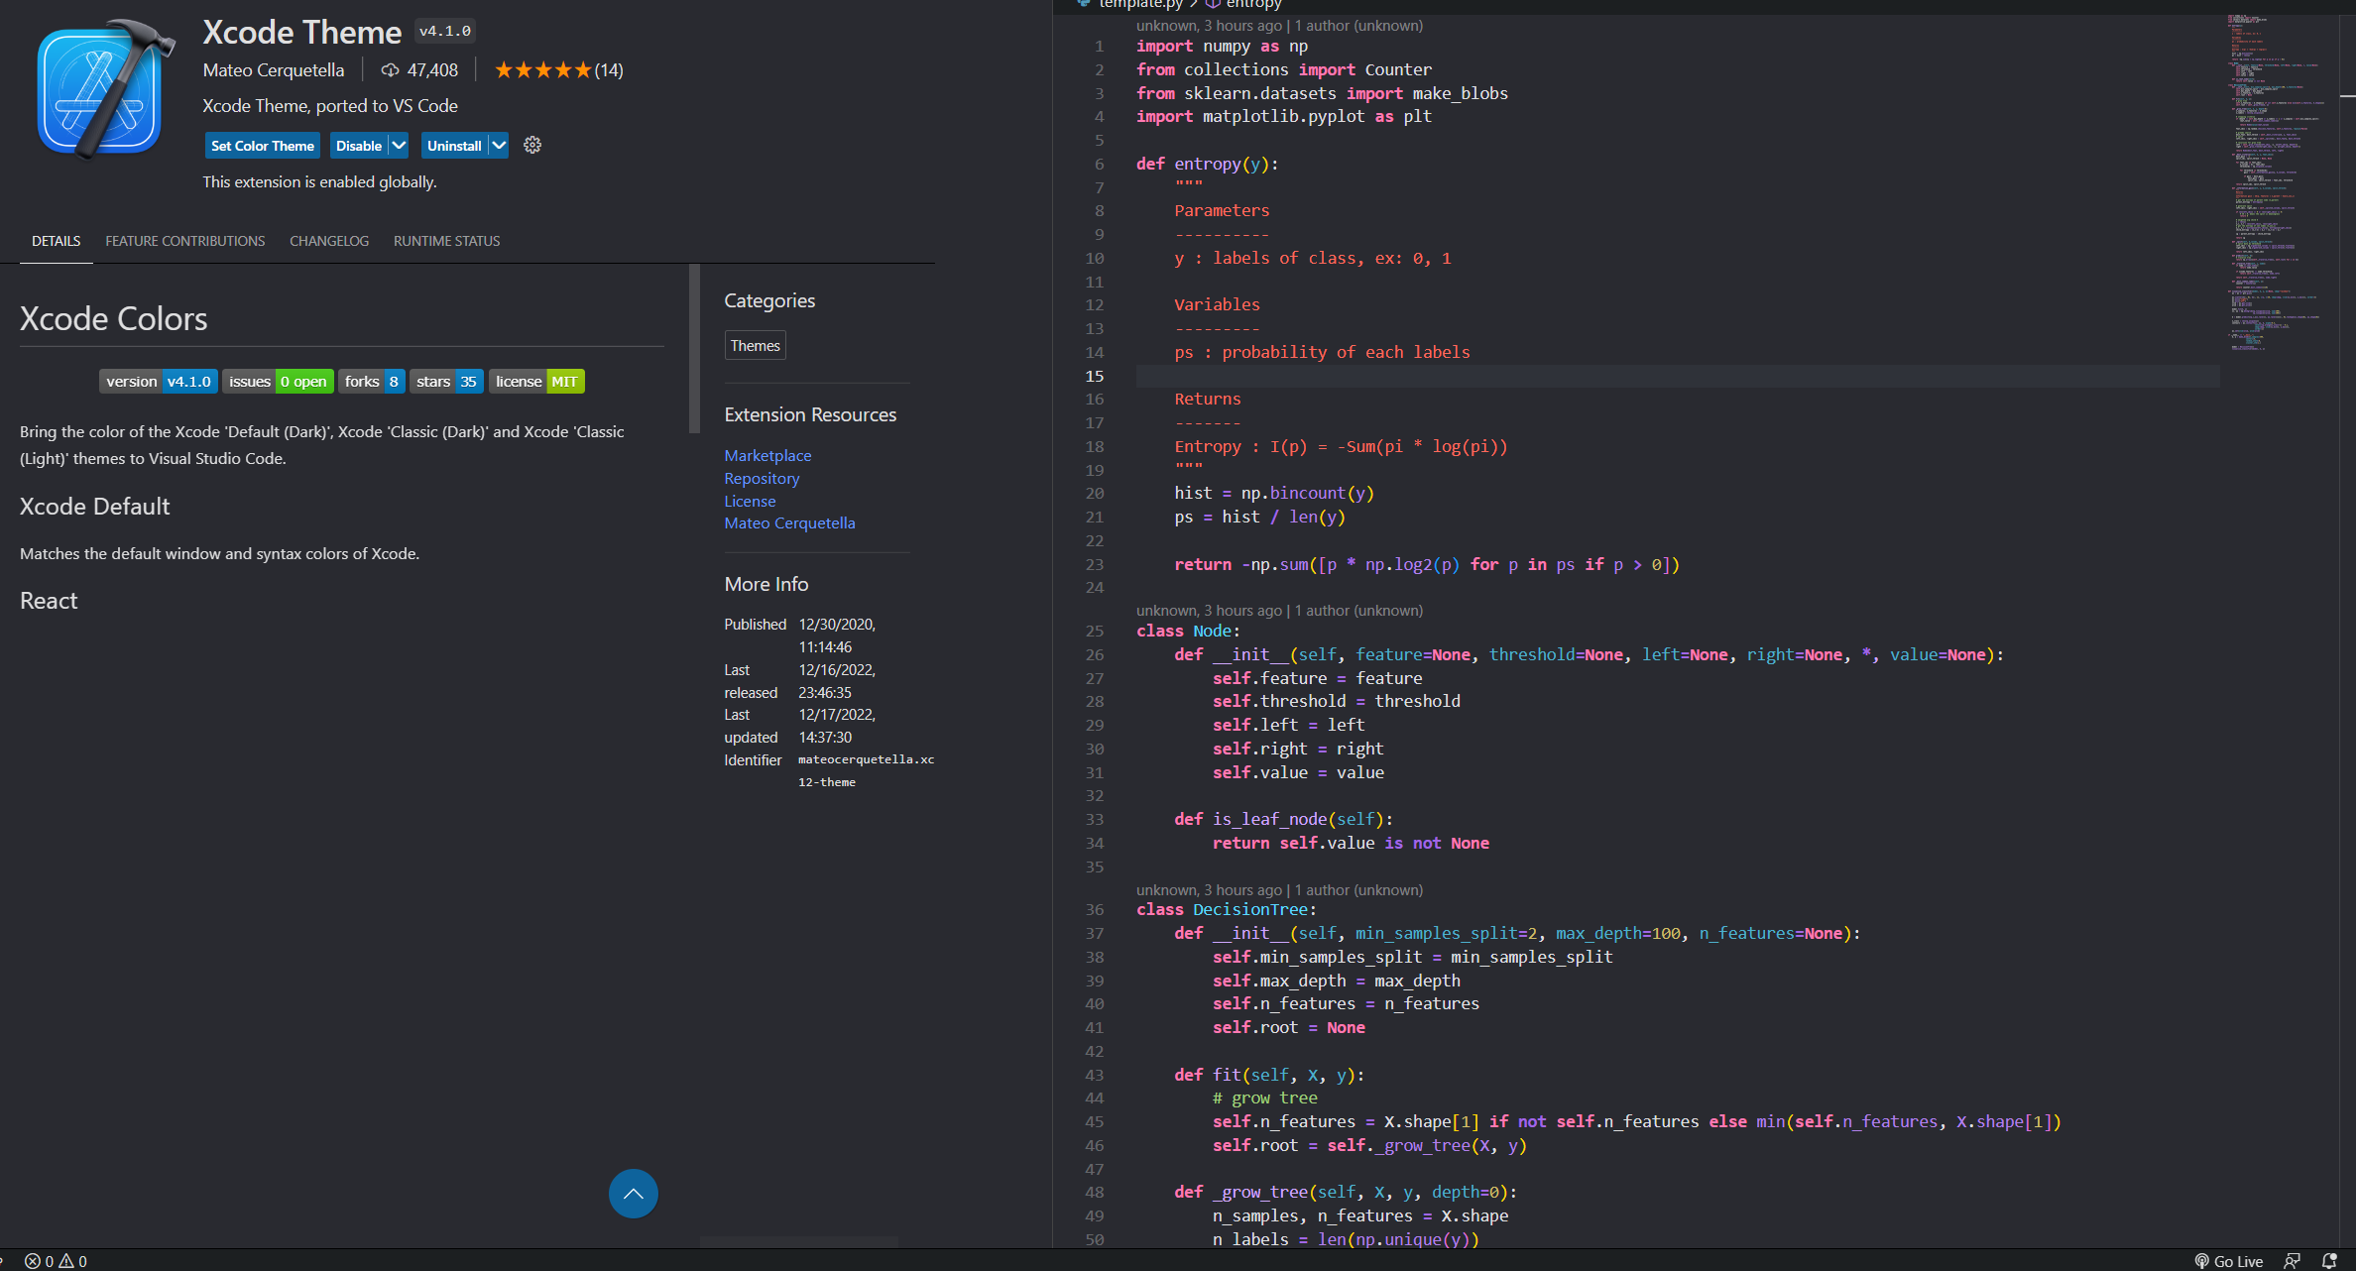The height and width of the screenshot is (1271, 2356).
Task: Open the Marketplace resource link
Action: [767, 455]
